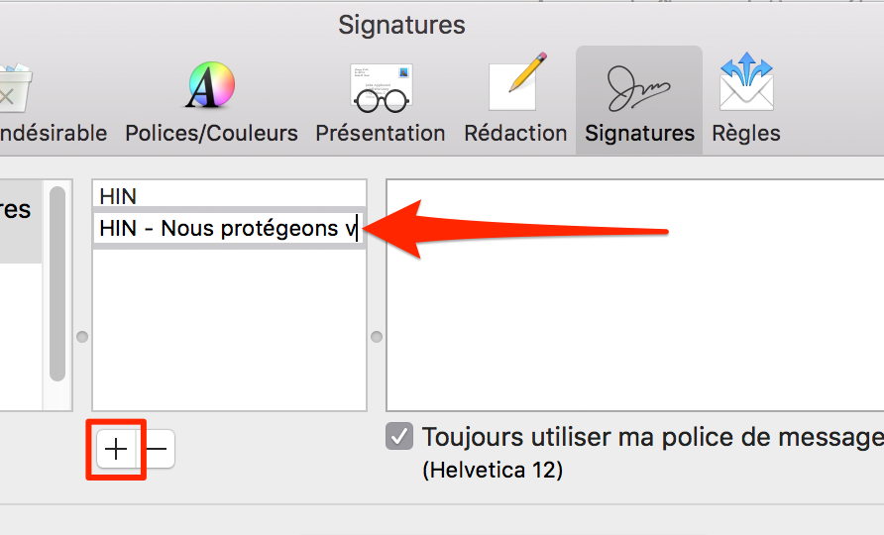Viewport: 884px width, 535px height.
Task: Select the Présentation glasses-and-envelope icon
Action: click(382, 87)
